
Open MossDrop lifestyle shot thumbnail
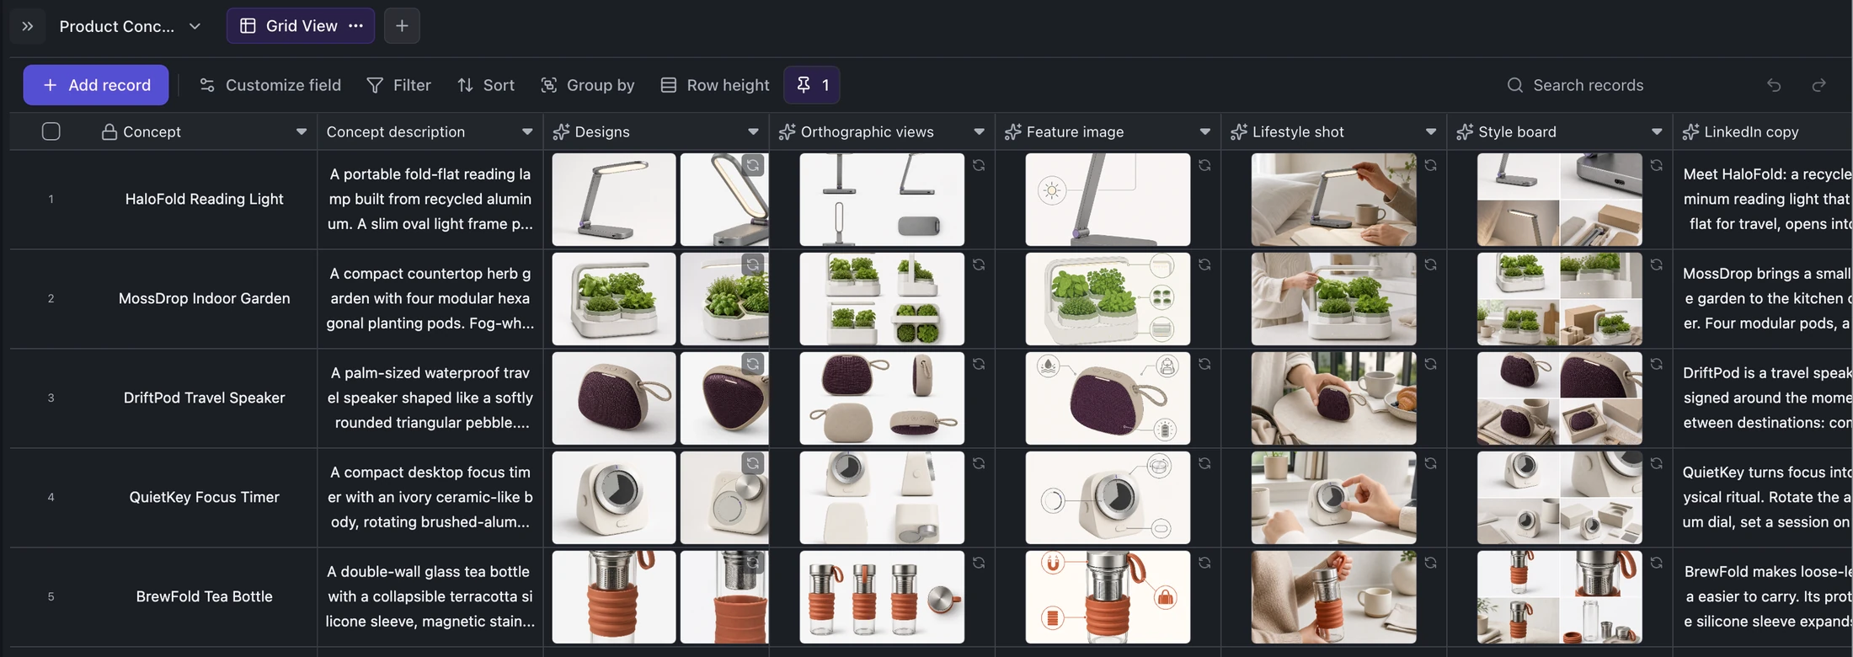(x=1333, y=299)
